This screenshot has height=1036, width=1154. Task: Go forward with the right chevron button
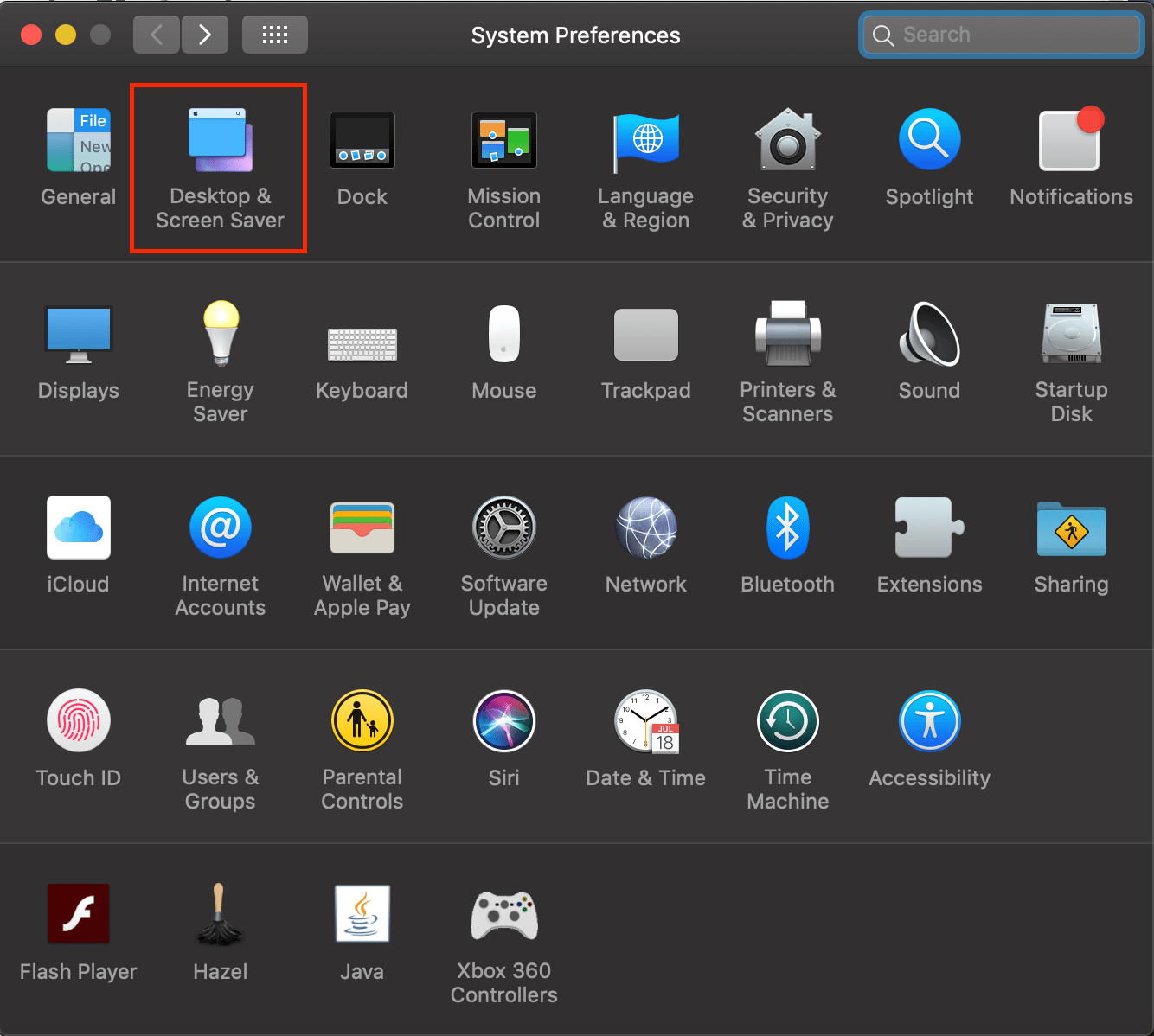click(205, 35)
